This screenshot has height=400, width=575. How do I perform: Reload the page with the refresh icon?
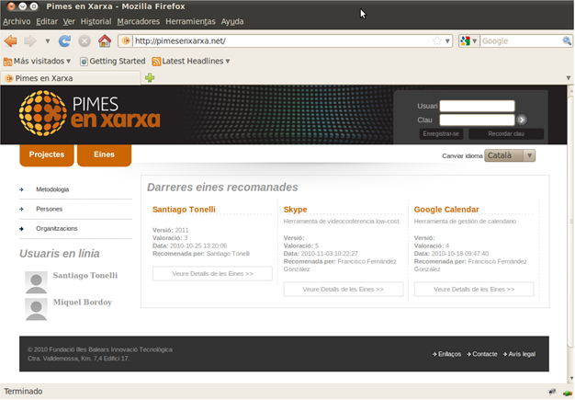pos(64,41)
